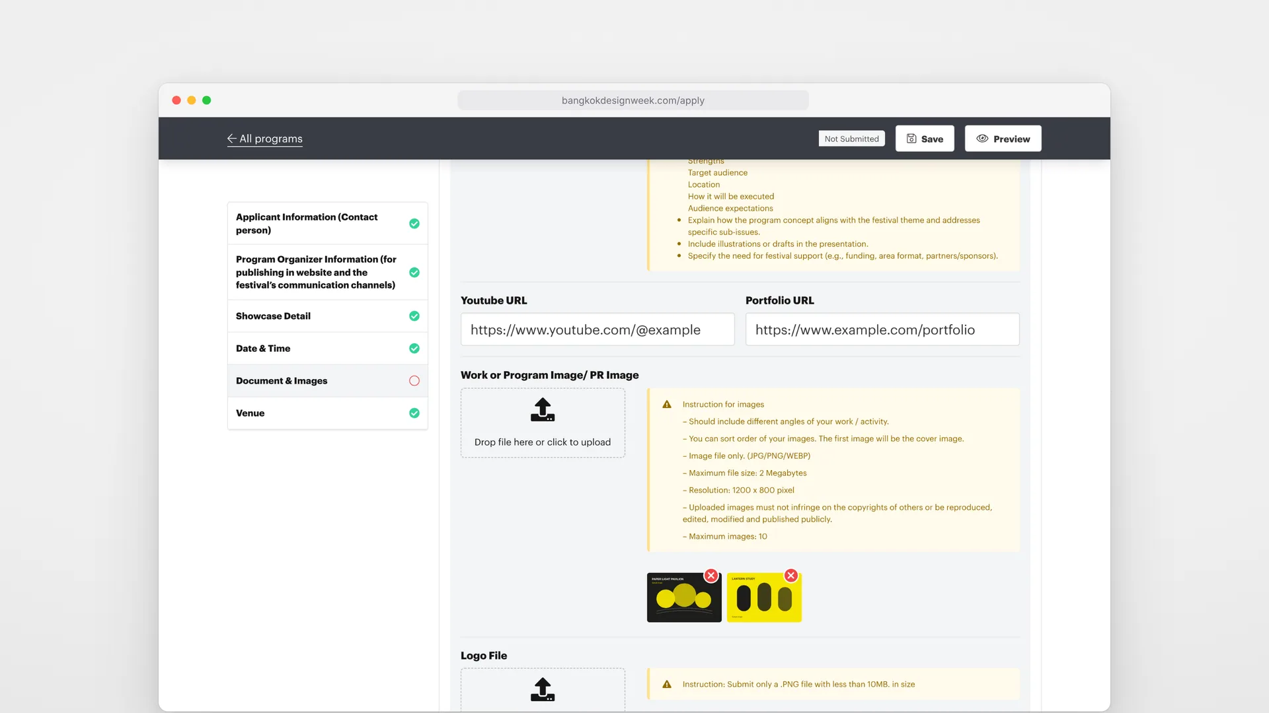1269x713 pixels.
Task: Click the 'Audience expectations' list entry
Action: 730,209
